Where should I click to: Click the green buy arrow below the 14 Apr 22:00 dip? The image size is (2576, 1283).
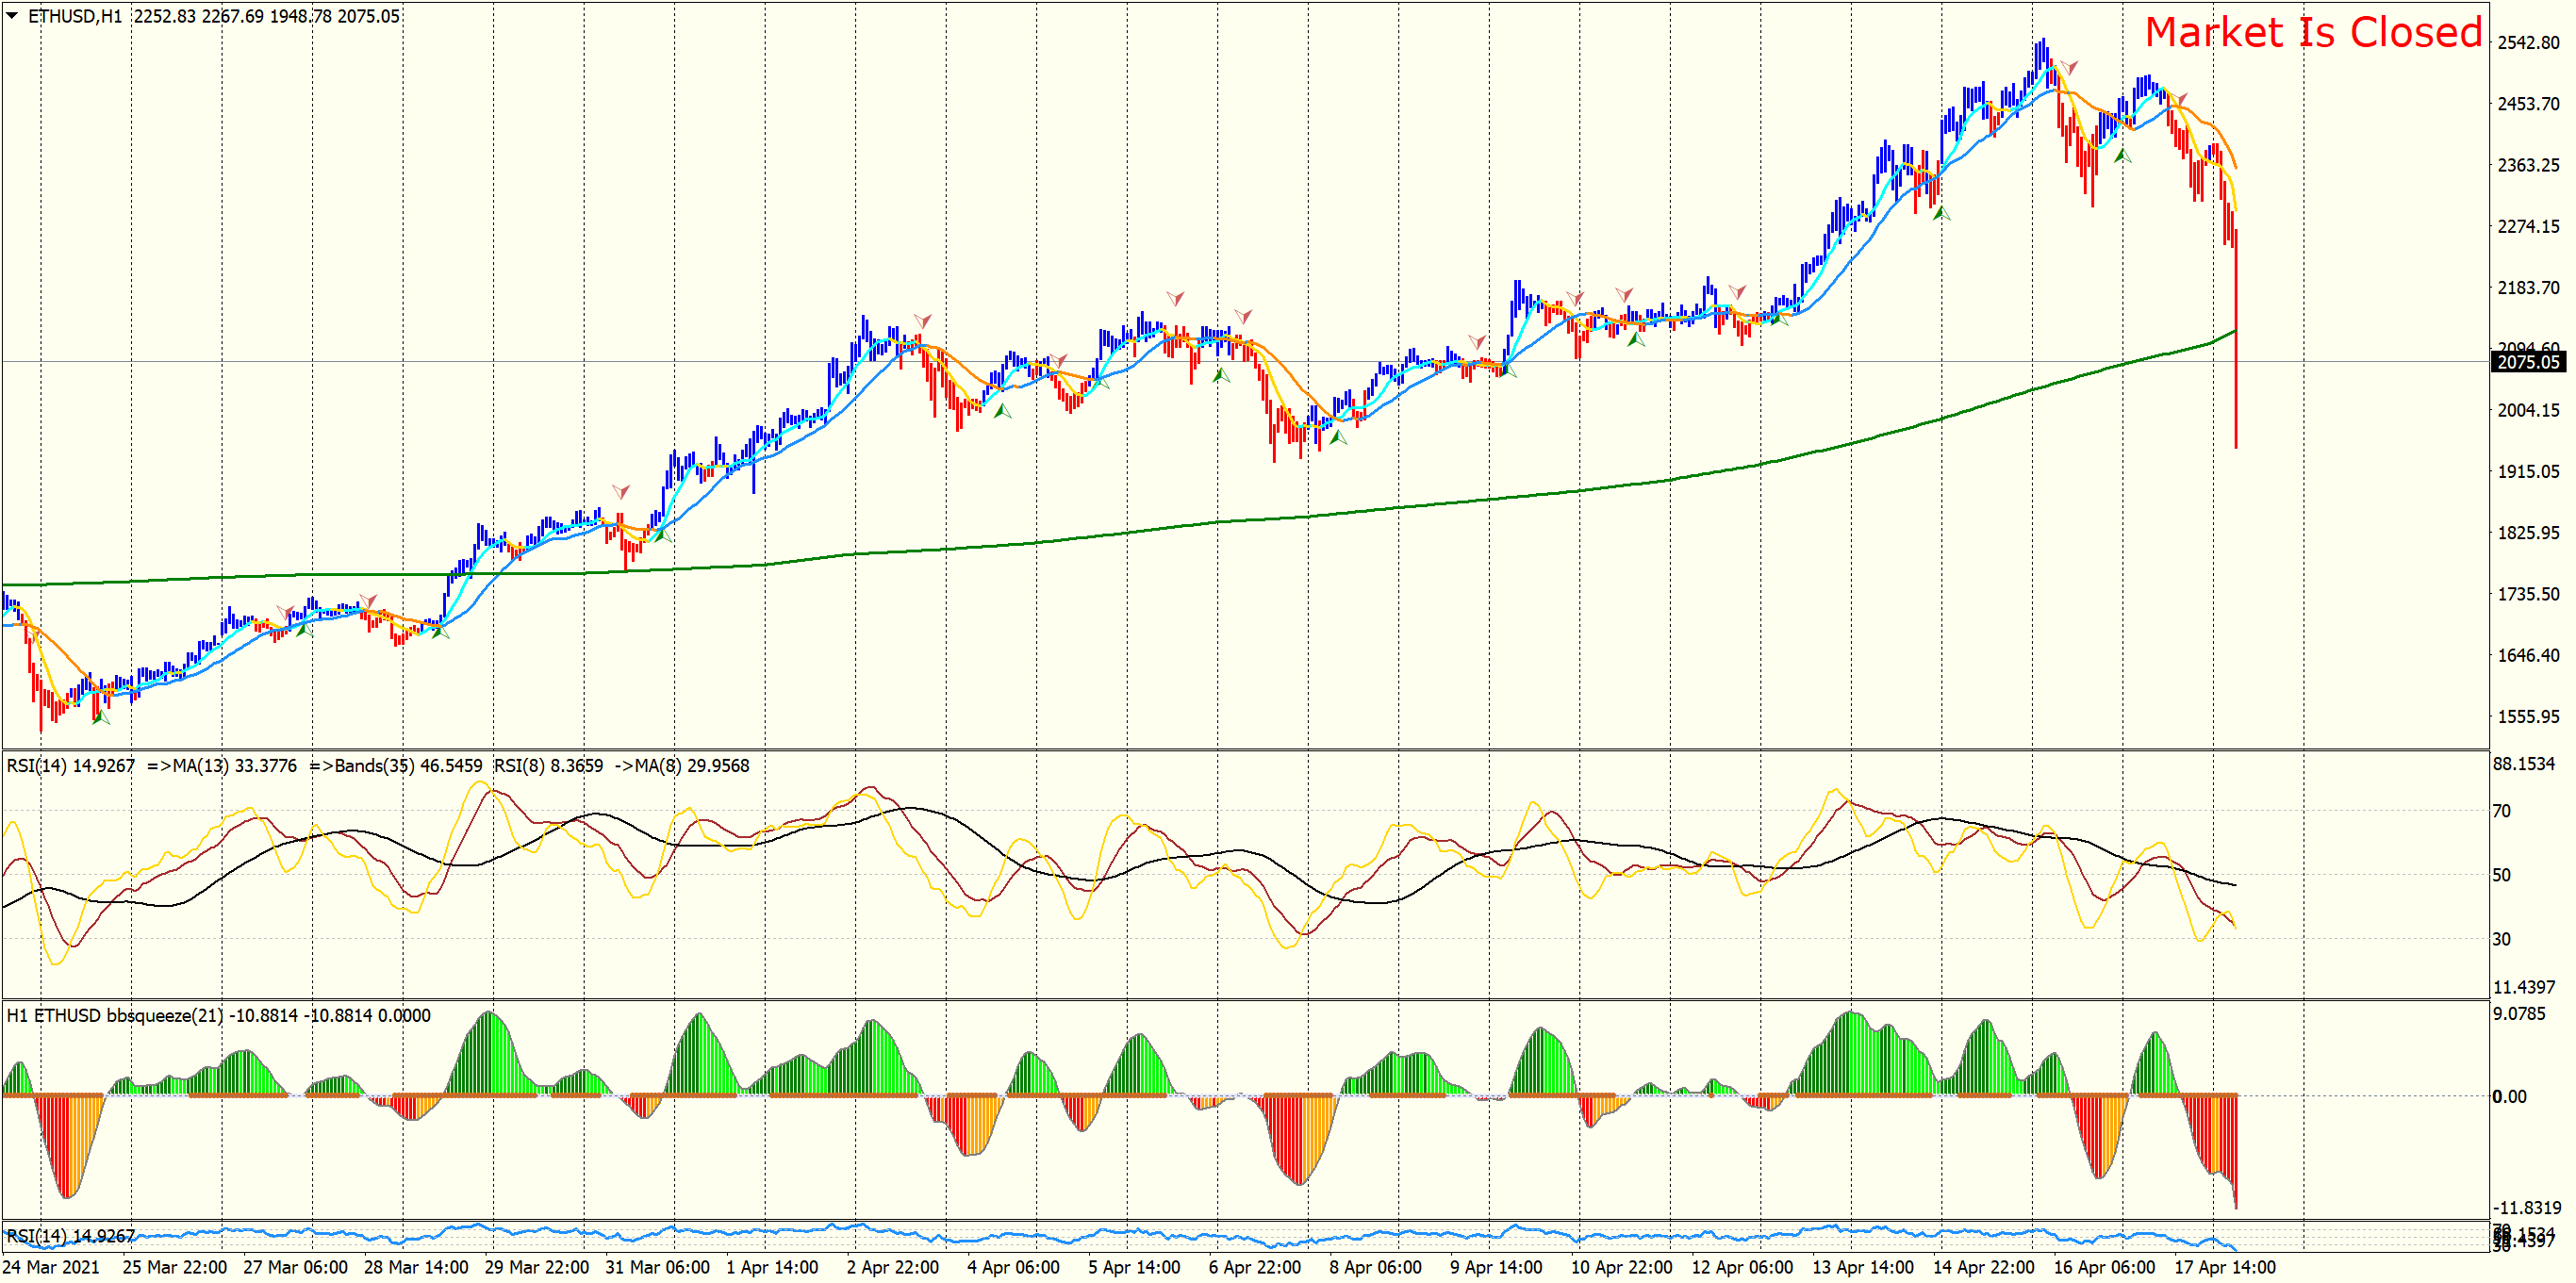coord(1941,212)
